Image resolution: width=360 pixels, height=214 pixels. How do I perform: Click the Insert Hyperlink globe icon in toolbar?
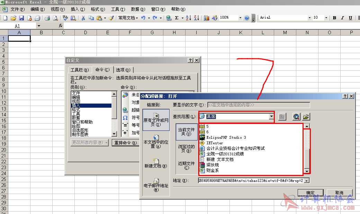pos(169,18)
